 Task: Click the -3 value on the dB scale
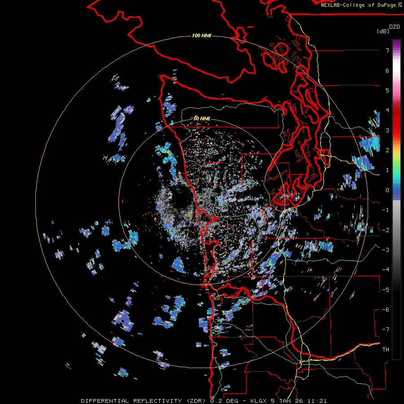(x=386, y=250)
